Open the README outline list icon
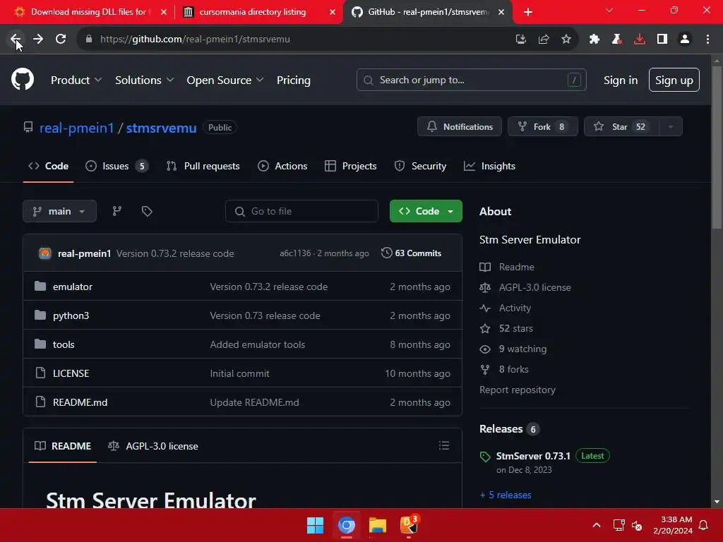Screen dimensions: 723x542 tap(444, 445)
